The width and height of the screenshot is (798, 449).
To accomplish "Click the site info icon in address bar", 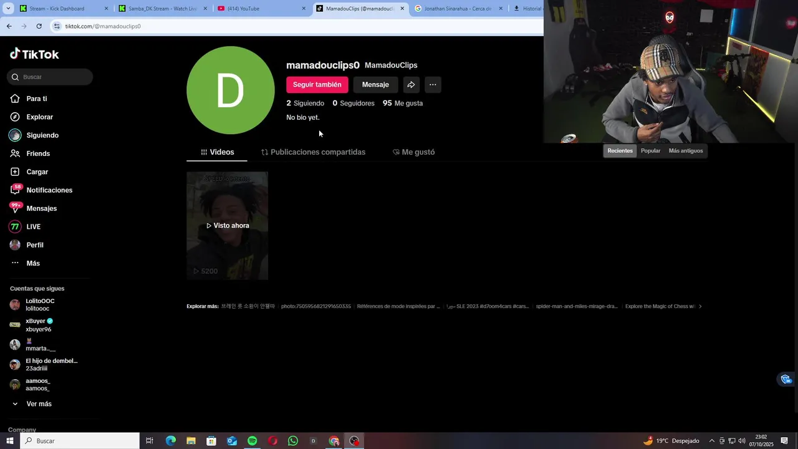I will point(57,26).
